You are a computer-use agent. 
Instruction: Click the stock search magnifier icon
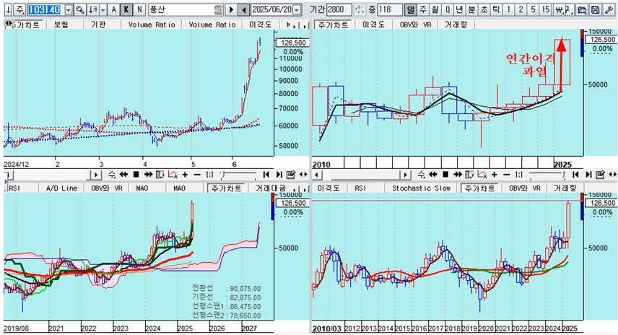(x=79, y=10)
